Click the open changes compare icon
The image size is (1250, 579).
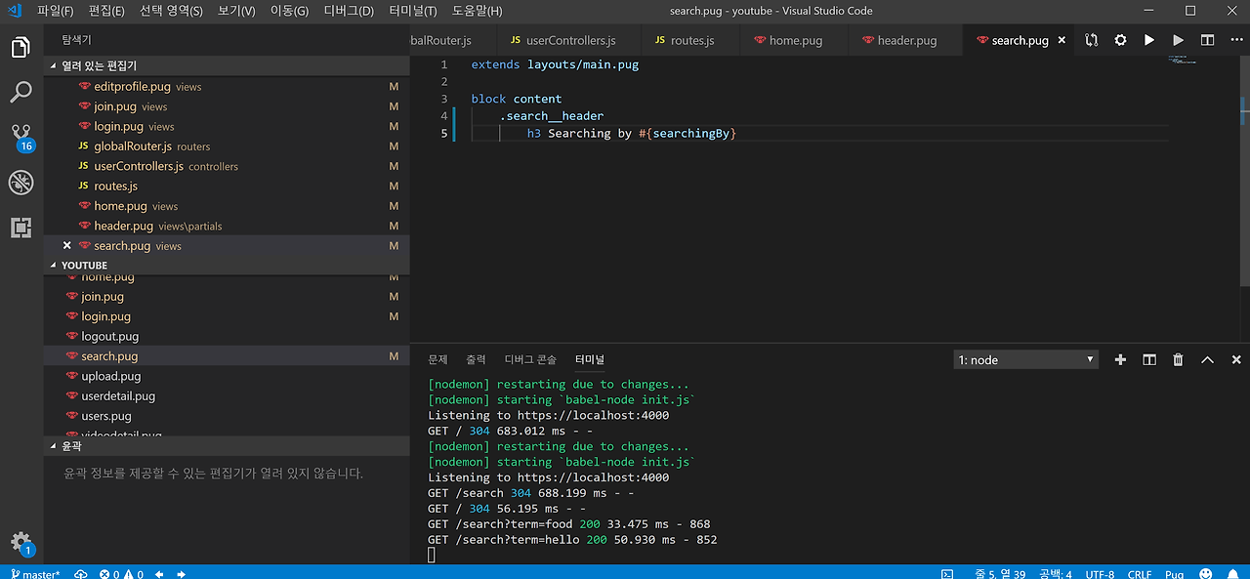click(x=1091, y=40)
